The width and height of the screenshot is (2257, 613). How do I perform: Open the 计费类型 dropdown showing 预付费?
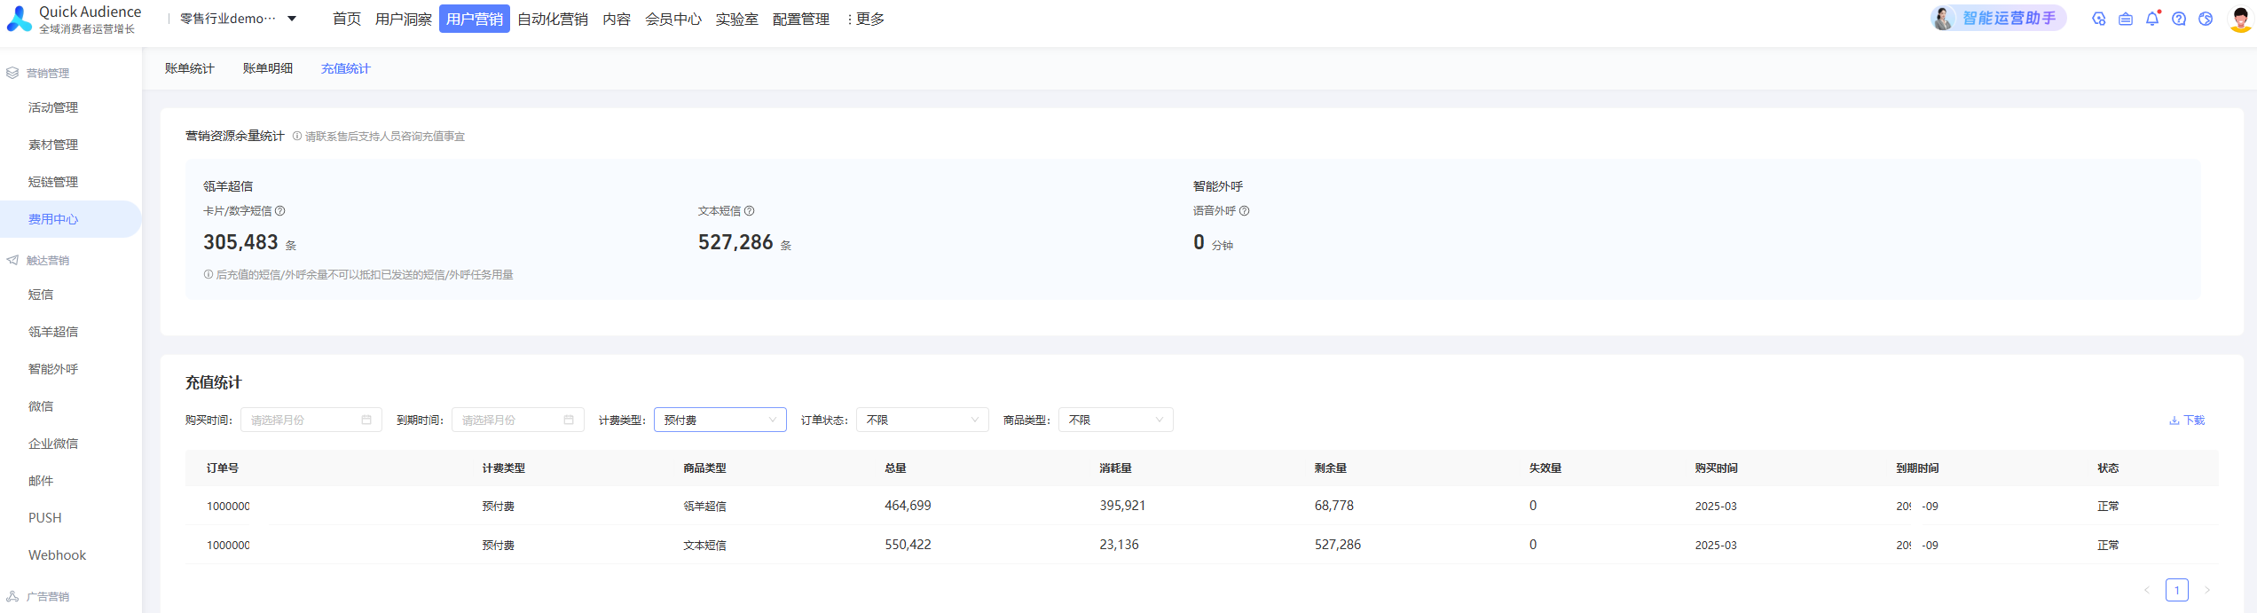click(720, 420)
